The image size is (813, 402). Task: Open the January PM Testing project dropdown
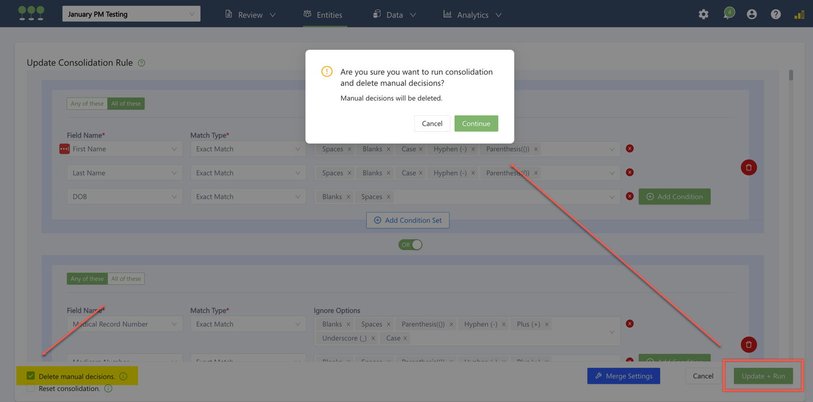[x=131, y=14]
